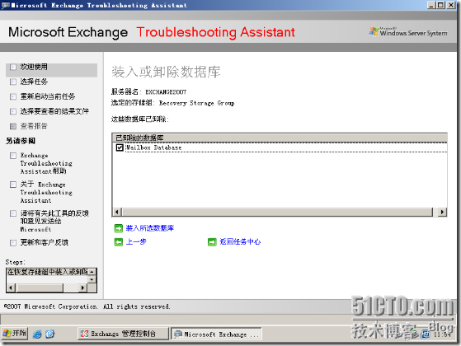Click the square icon beside 选择任务

13,82
